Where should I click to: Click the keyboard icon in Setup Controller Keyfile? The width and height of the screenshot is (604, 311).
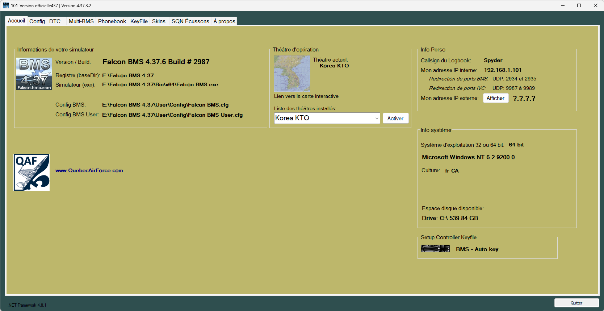(x=435, y=249)
